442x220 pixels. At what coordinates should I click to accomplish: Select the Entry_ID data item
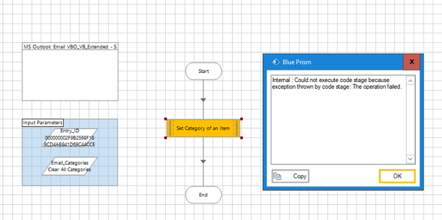point(70,138)
